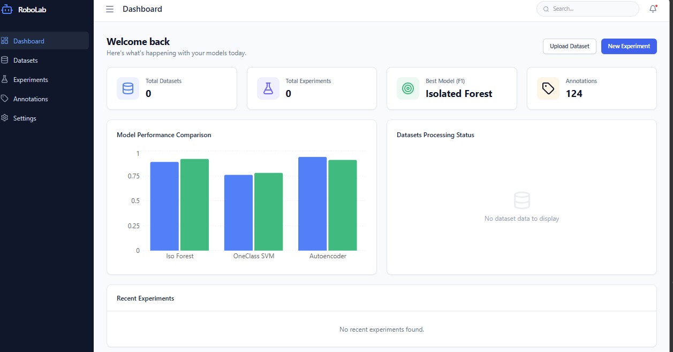This screenshot has height=352, width=673.
Task: Click the Datasets Processing Status title
Action: (435, 135)
